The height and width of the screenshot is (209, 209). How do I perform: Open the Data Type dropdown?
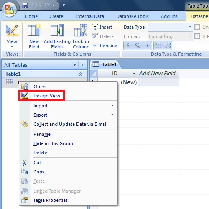tap(190, 27)
